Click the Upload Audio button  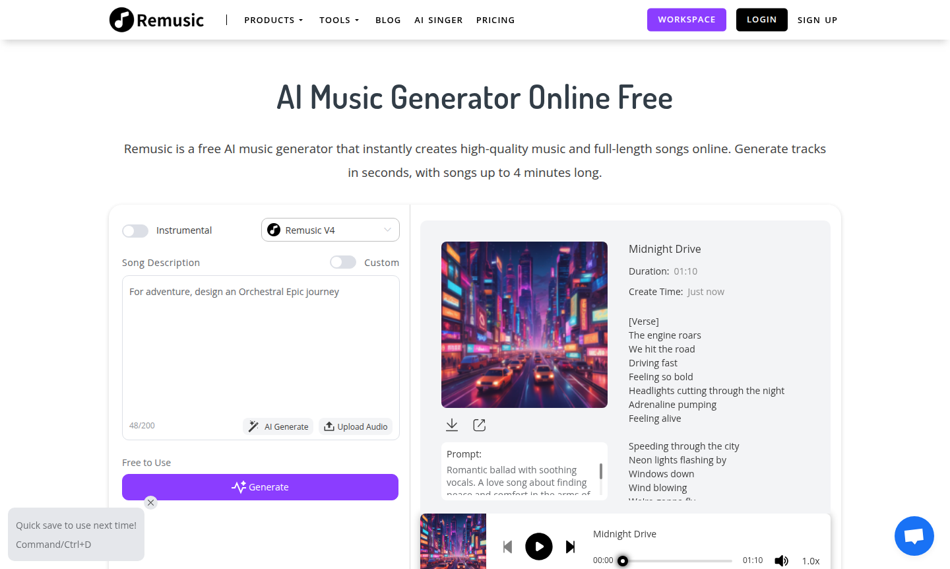pyautogui.click(x=356, y=426)
